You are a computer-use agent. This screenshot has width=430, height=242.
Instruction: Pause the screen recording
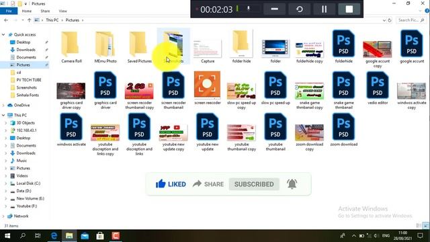pyautogui.click(x=324, y=9)
